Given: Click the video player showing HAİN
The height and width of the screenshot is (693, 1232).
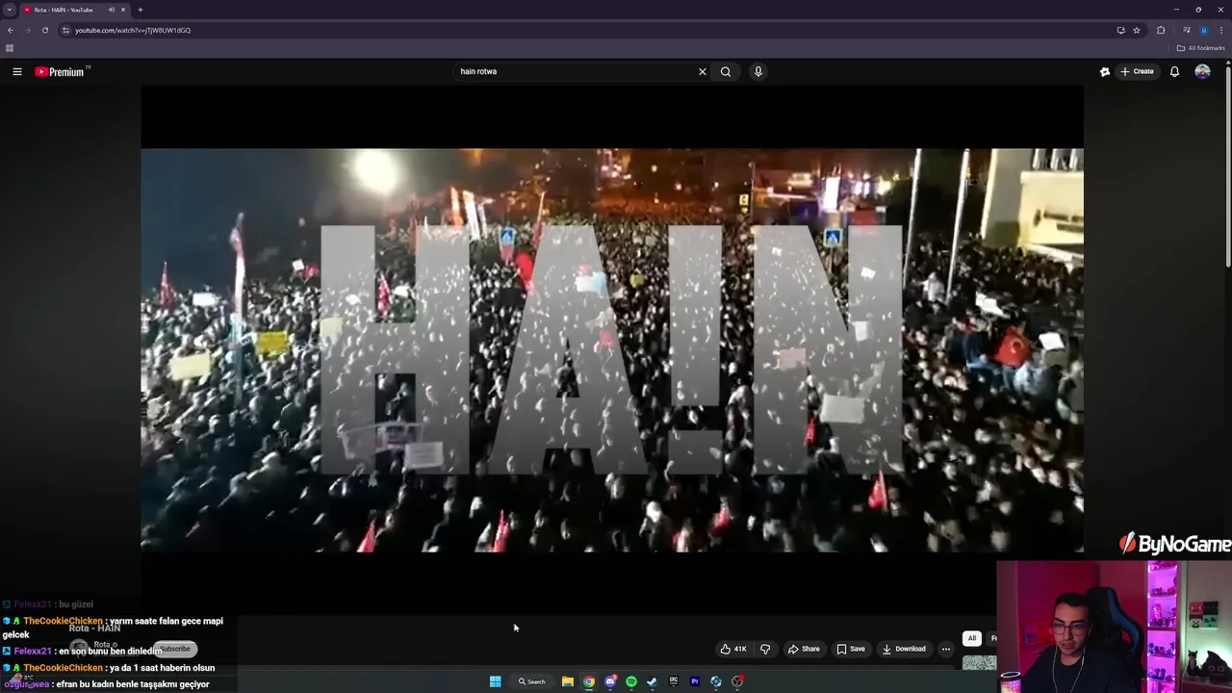Looking at the screenshot, I should pos(612,350).
